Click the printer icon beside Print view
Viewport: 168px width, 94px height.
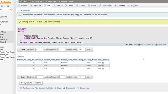coord(21,88)
